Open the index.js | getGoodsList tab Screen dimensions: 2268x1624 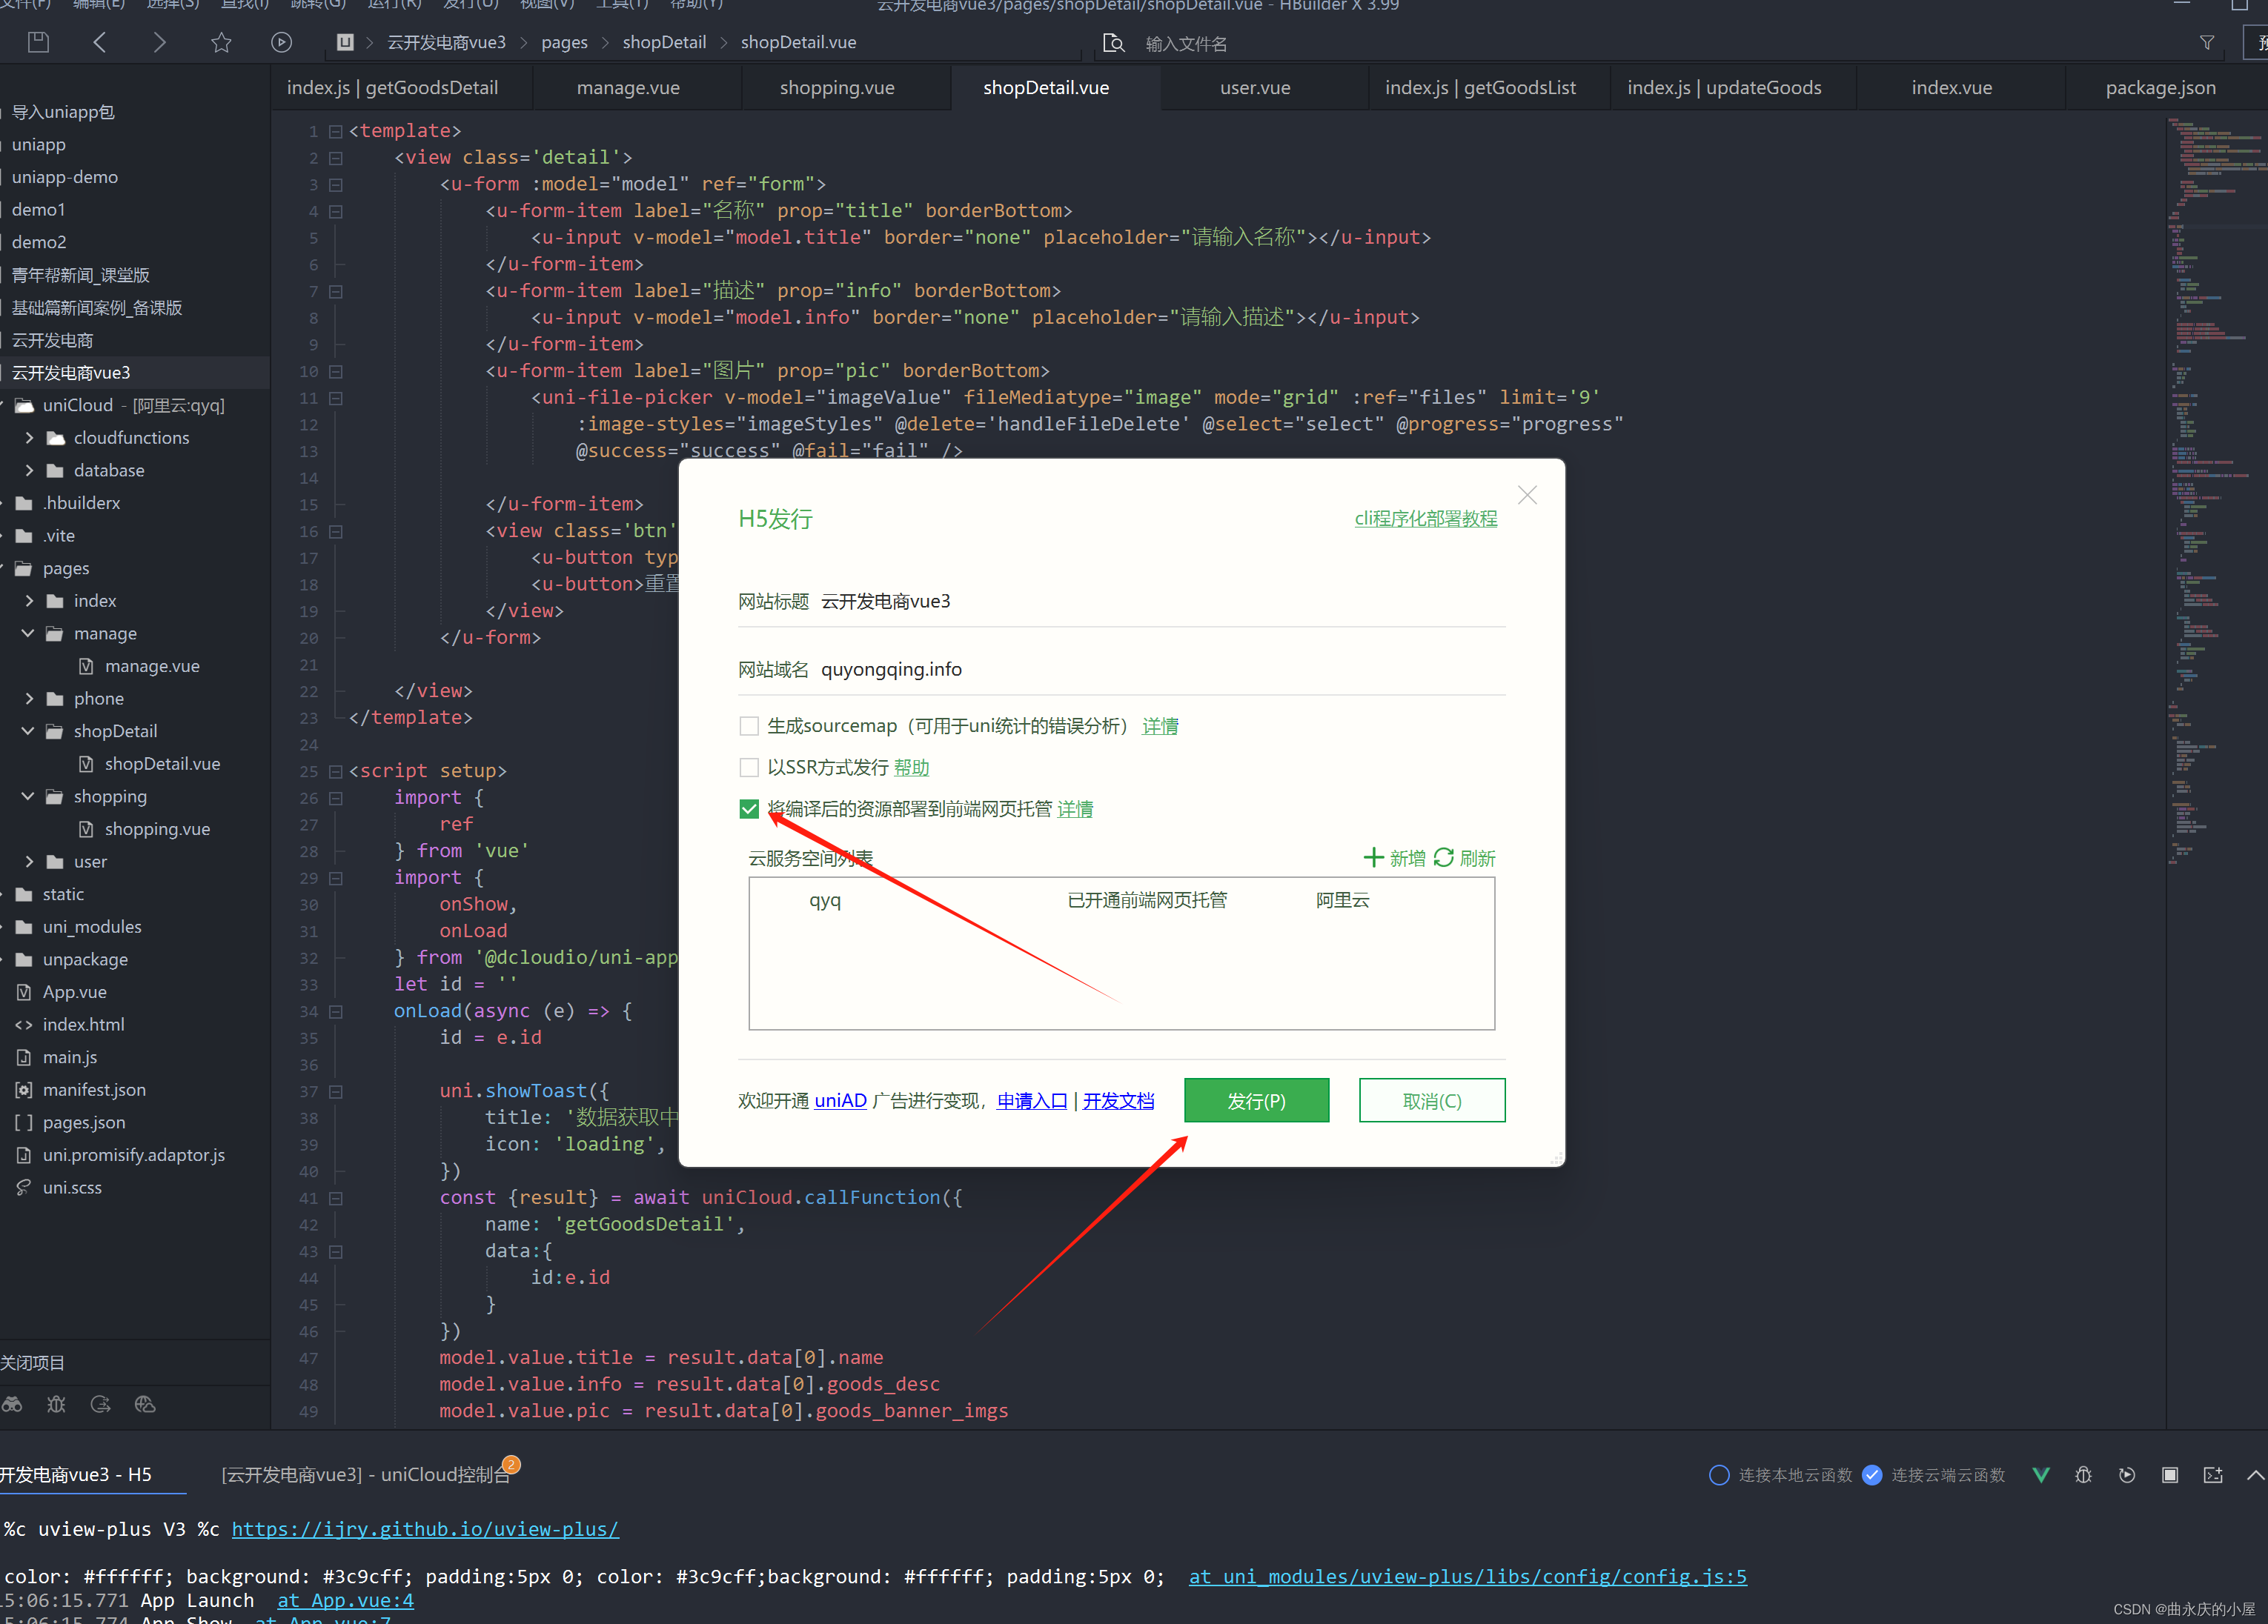[1480, 88]
